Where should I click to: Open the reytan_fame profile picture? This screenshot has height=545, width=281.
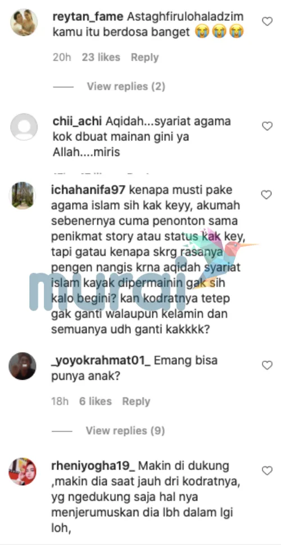(x=24, y=22)
